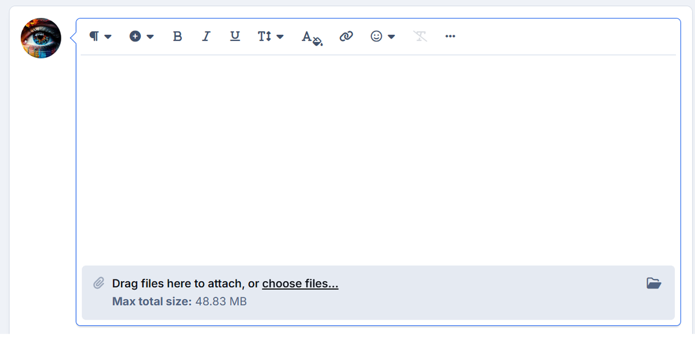Open existing attachments via the folder icon
Screen dimensions: 695x363
pos(653,283)
